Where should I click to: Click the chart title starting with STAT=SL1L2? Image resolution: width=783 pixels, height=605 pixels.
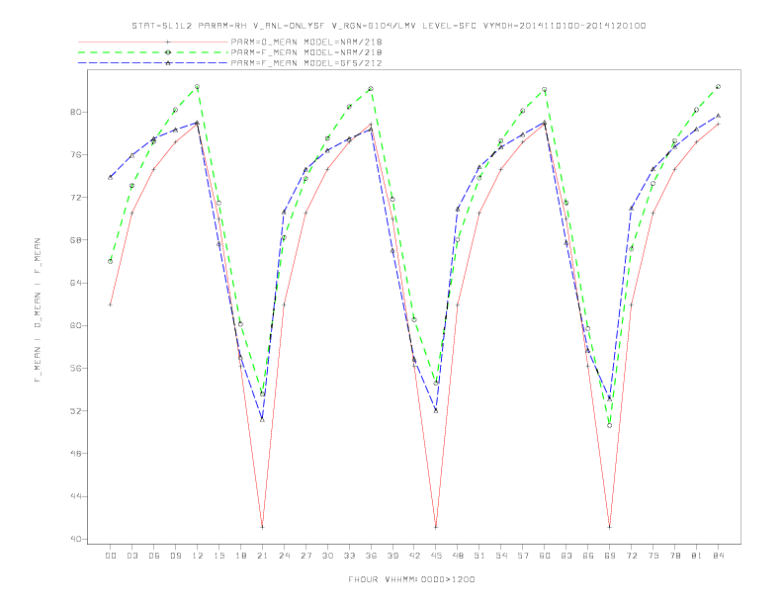pos(389,26)
